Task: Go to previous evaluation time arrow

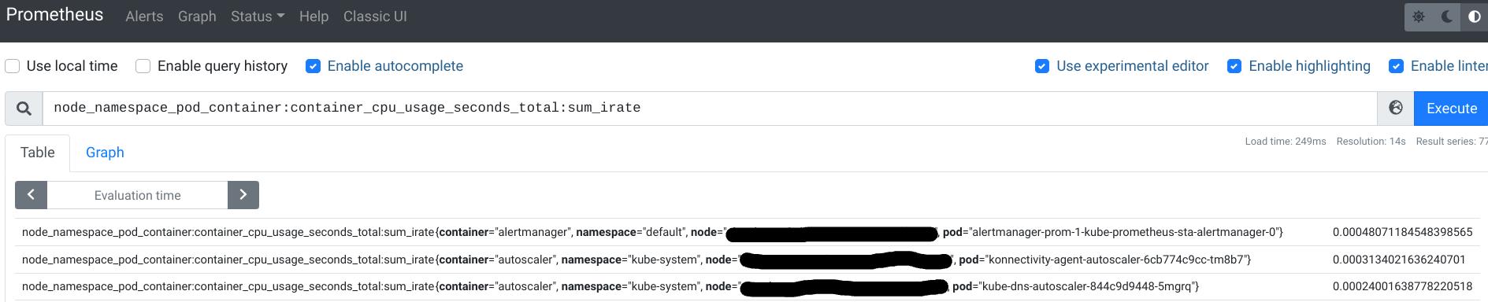Action: tap(31, 195)
